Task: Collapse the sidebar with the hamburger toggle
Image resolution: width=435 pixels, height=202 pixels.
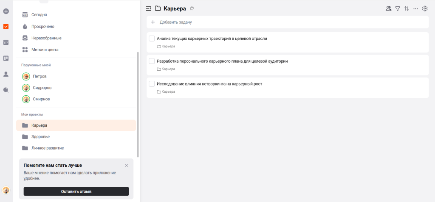Action: [x=148, y=8]
